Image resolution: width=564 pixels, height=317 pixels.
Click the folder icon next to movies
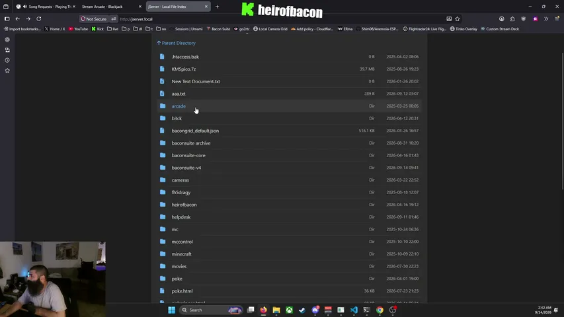click(x=163, y=266)
